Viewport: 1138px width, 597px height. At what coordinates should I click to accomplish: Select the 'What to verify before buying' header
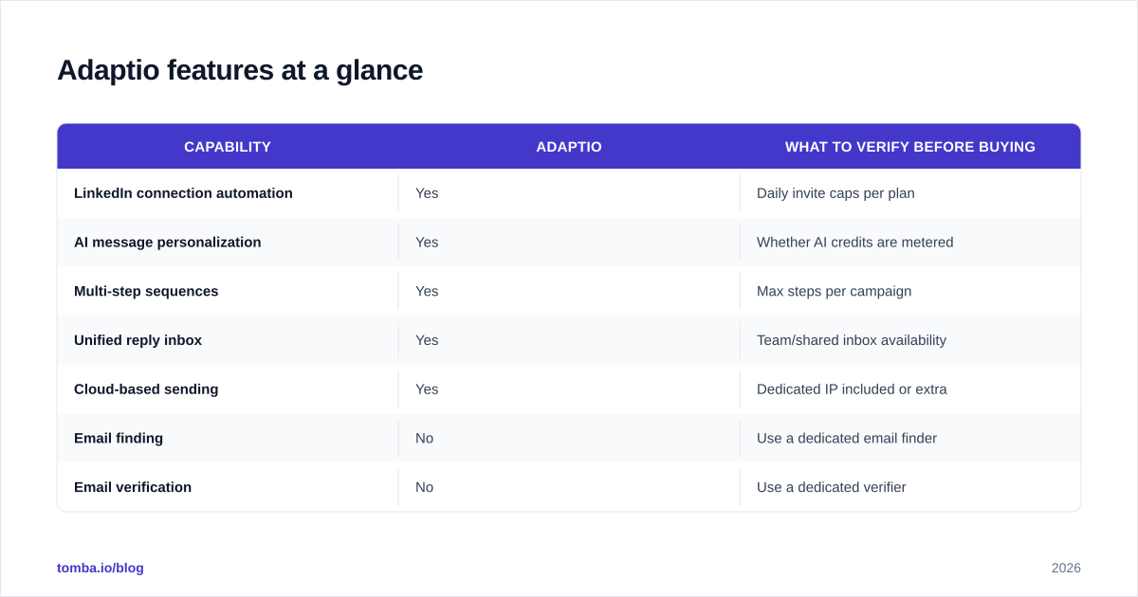click(x=910, y=147)
